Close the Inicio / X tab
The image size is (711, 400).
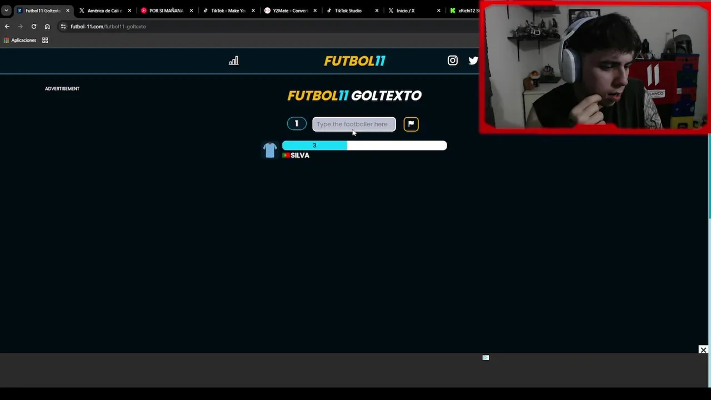coord(438,11)
